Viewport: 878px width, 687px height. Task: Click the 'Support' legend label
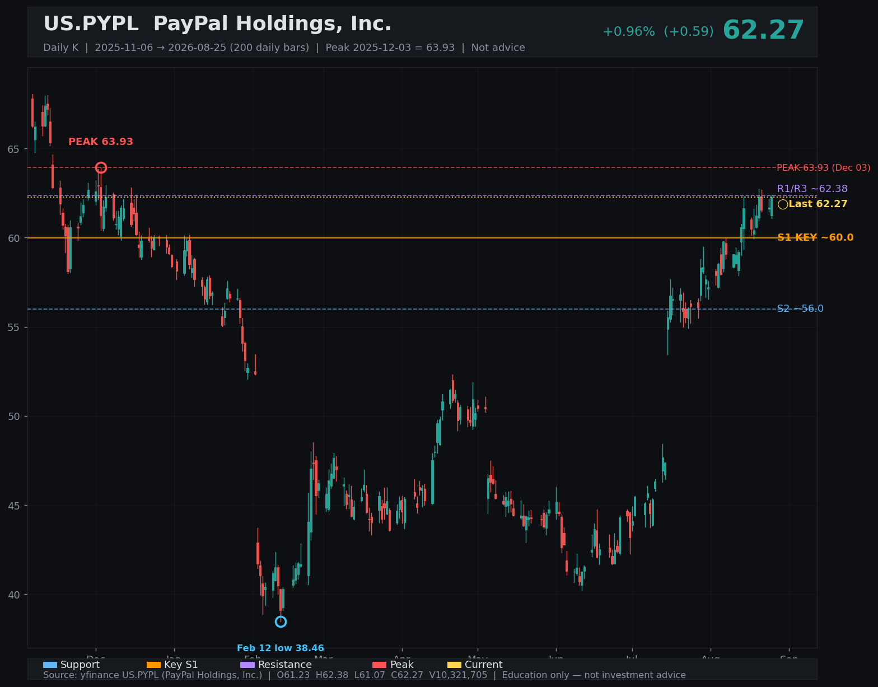pos(80,665)
